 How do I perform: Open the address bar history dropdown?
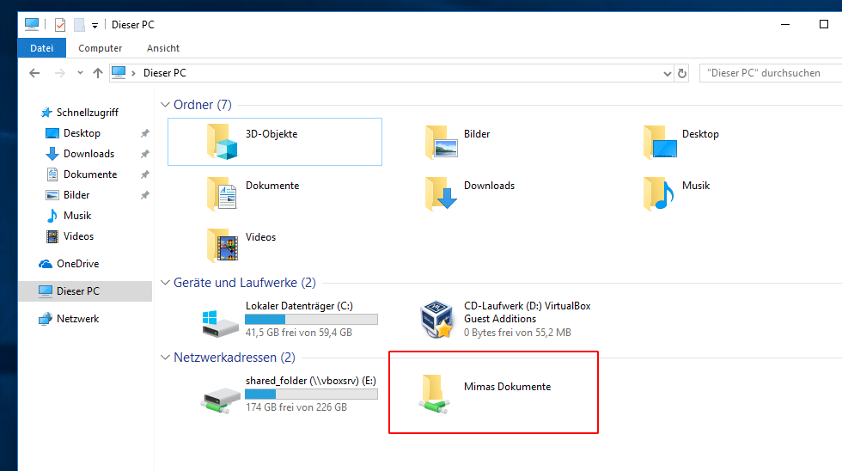point(668,74)
